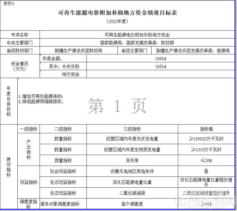237x211 pixels.
Task: Click '数量指标' in the 光伏发电量 row
Action: 63,139
